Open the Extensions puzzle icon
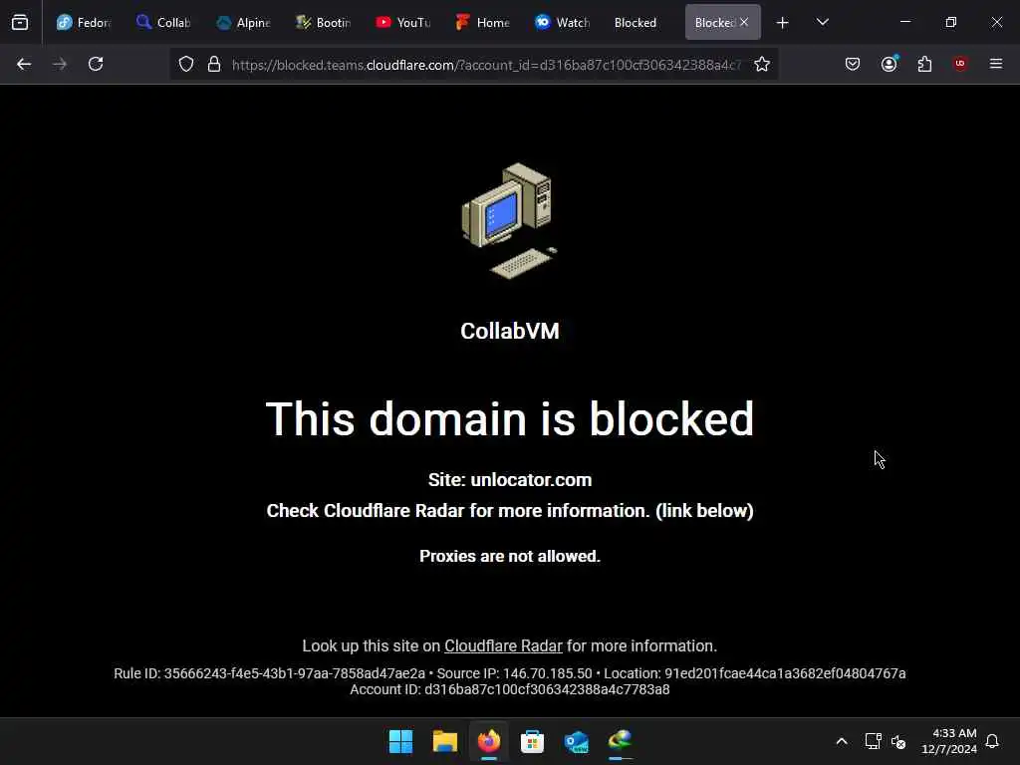1020x765 pixels. pos(924,64)
